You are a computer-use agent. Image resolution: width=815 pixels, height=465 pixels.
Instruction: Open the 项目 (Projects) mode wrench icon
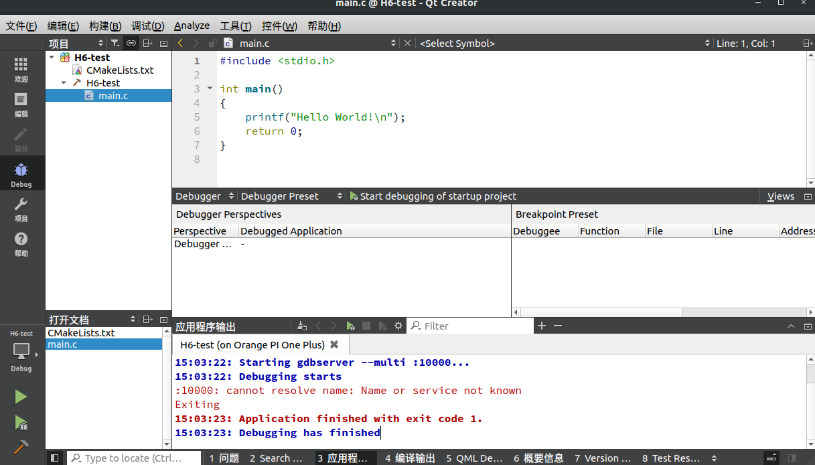(21, 209)
